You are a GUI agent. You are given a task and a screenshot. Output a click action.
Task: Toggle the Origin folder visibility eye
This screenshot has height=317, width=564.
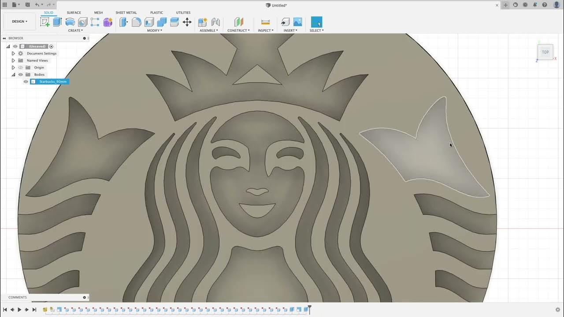point(20,67)
